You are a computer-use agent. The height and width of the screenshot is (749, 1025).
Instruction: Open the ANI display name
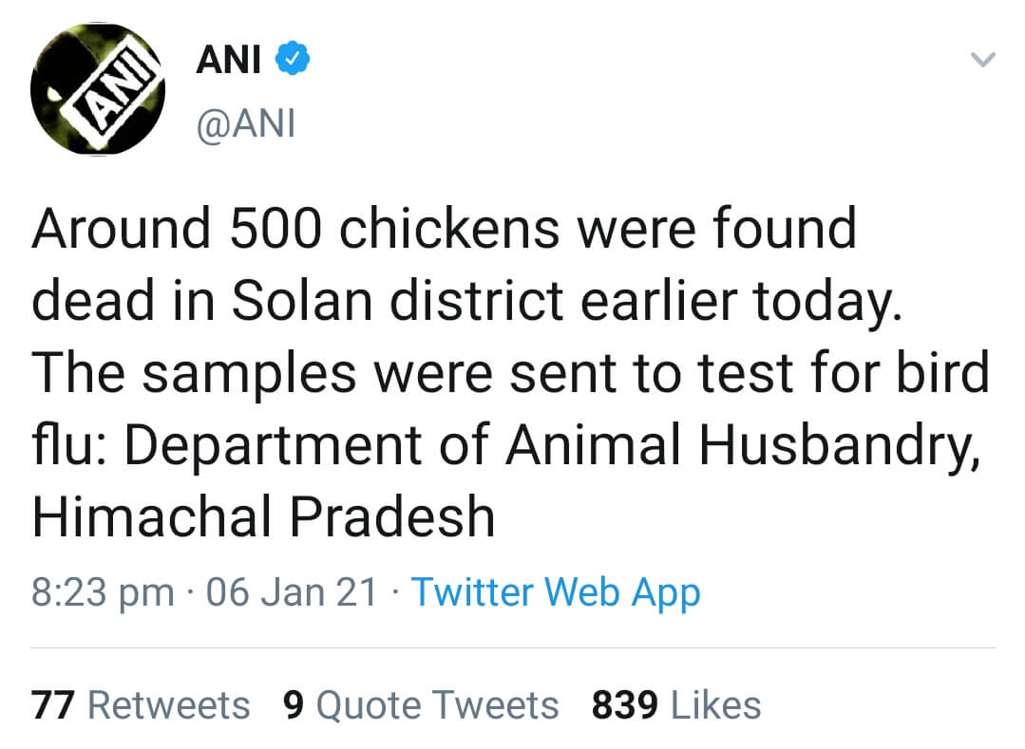click(228, 60)
